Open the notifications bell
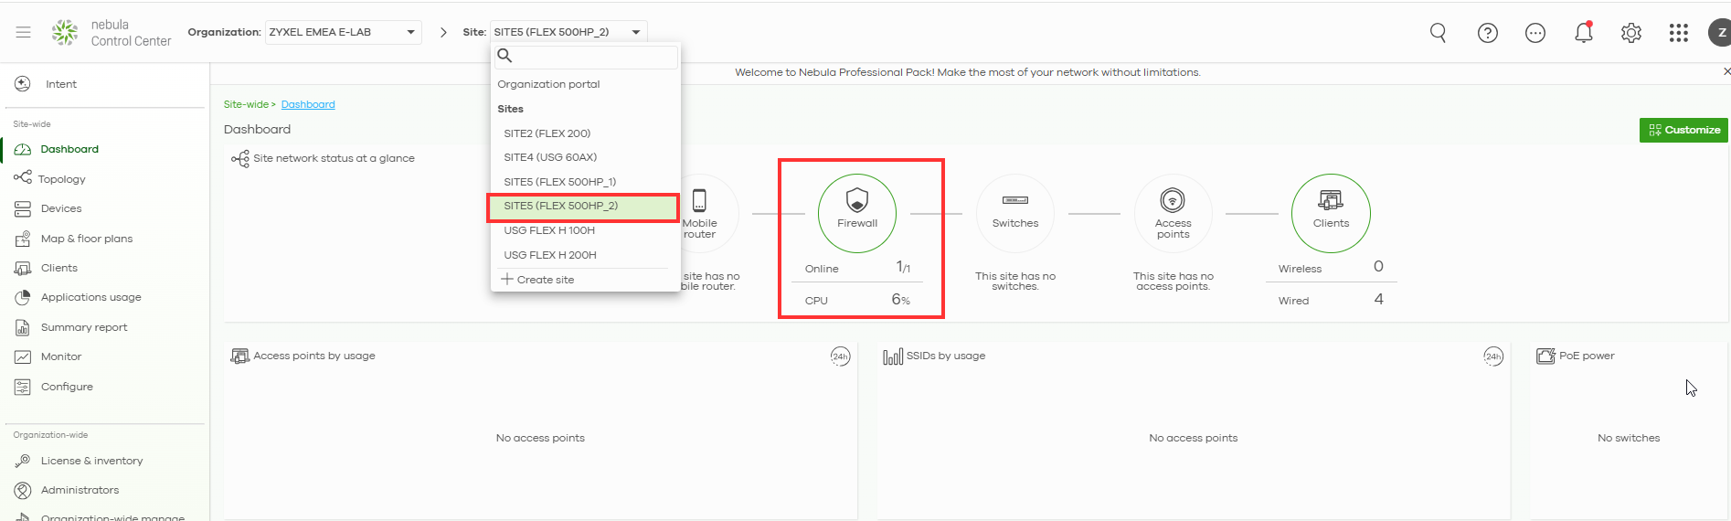The image size is (1731, 521). (x=1583, y=33)
